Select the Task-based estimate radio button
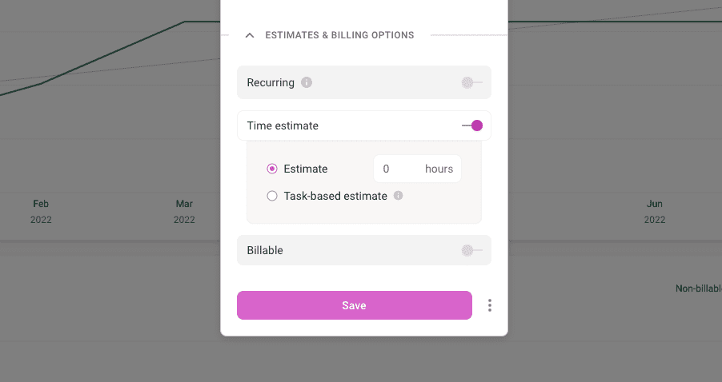Viewport: 722px width, 382px height. pos(272,196)
